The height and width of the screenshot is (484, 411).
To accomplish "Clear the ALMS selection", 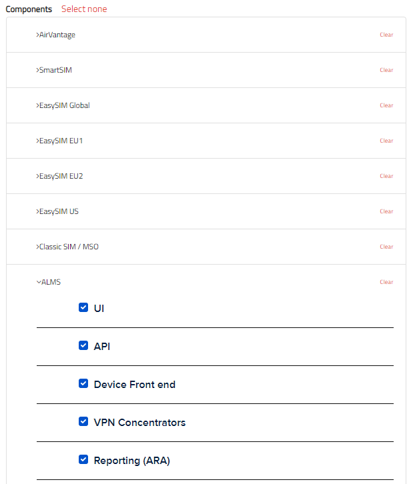I will (x=386, y=282).
